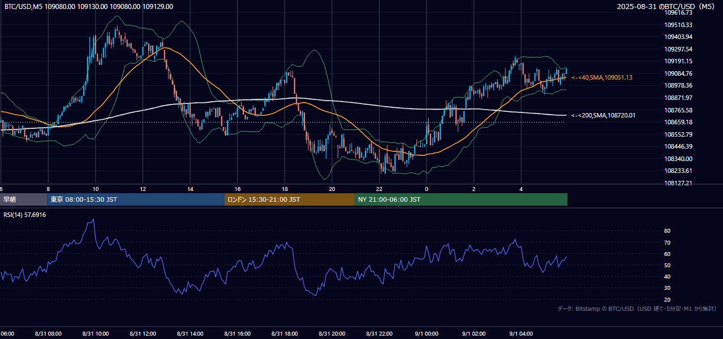Screen dimensions: 723x339
Task: Click price axis label 109510.33
Action: tap(679, 25)
